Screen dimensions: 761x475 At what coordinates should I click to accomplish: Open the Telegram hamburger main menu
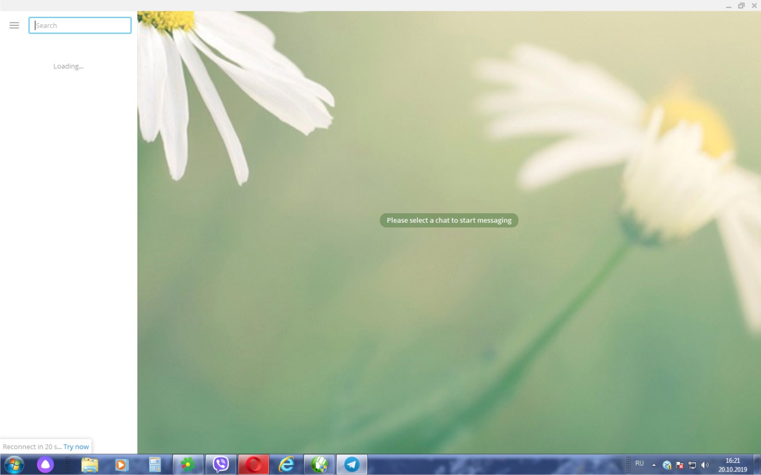point(14,25)
